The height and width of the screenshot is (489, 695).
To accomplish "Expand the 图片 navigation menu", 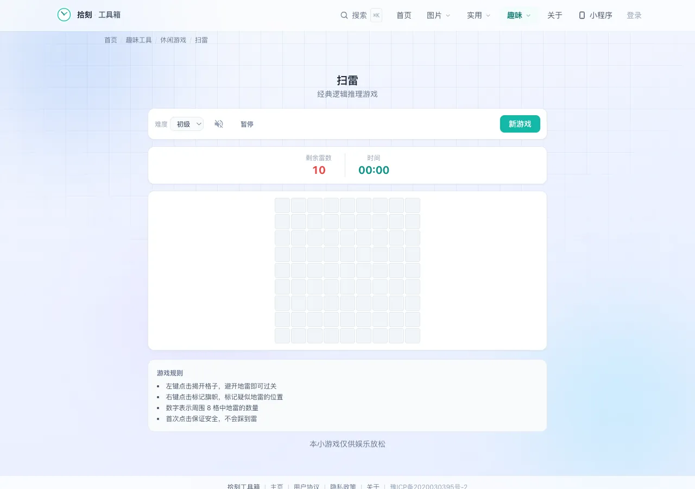I will click(439, 15).
